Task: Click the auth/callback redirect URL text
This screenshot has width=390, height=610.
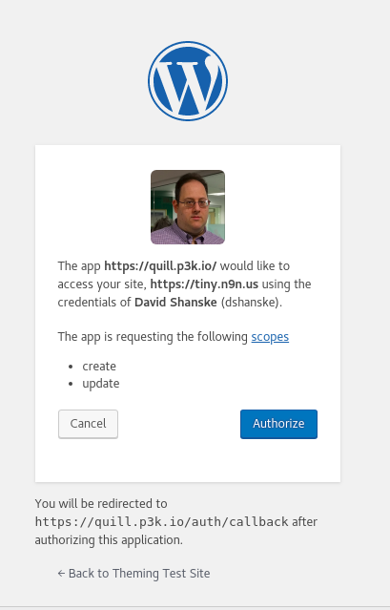Action: click(161, 521)
